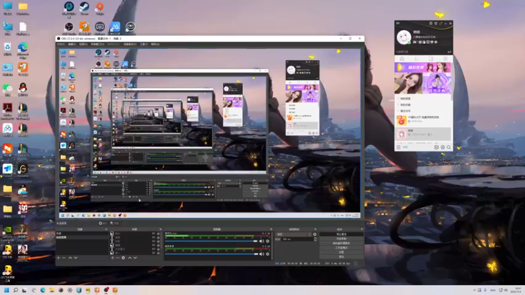This screenshot has height=295, width=525.
Task: Toggle lock of the bottom source
Action: (x=158, y=253)
